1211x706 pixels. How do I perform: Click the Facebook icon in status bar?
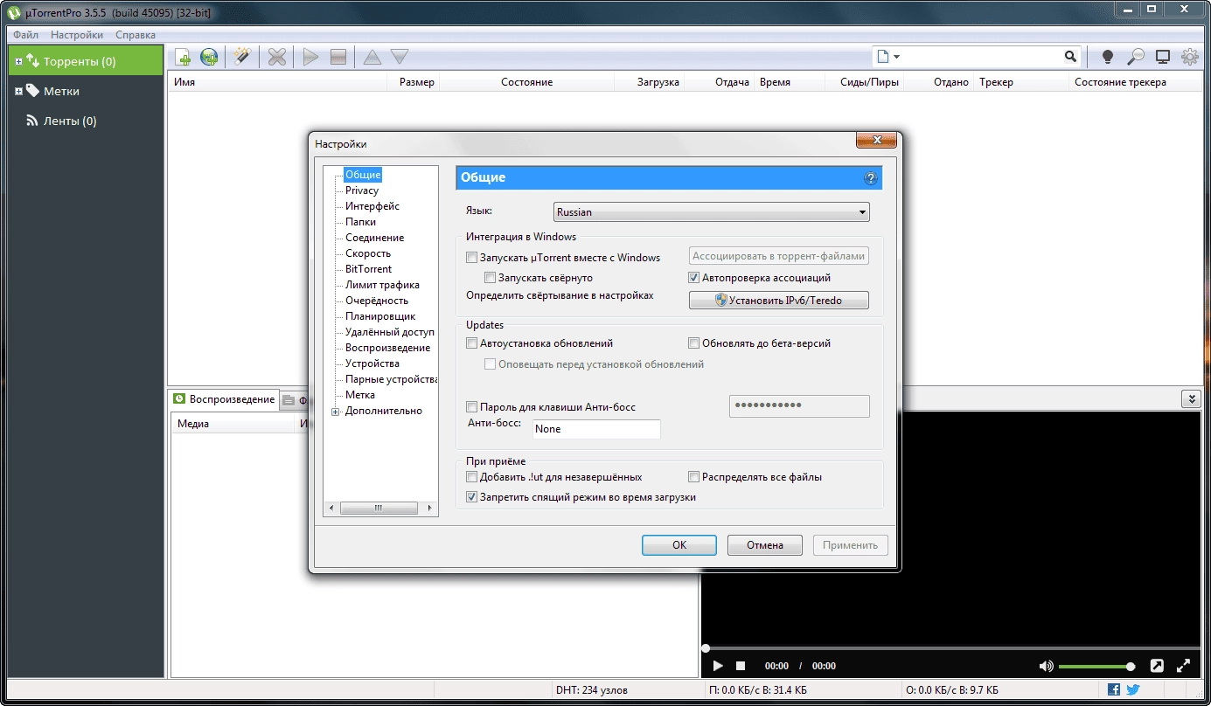click(x=1114, y=689)
